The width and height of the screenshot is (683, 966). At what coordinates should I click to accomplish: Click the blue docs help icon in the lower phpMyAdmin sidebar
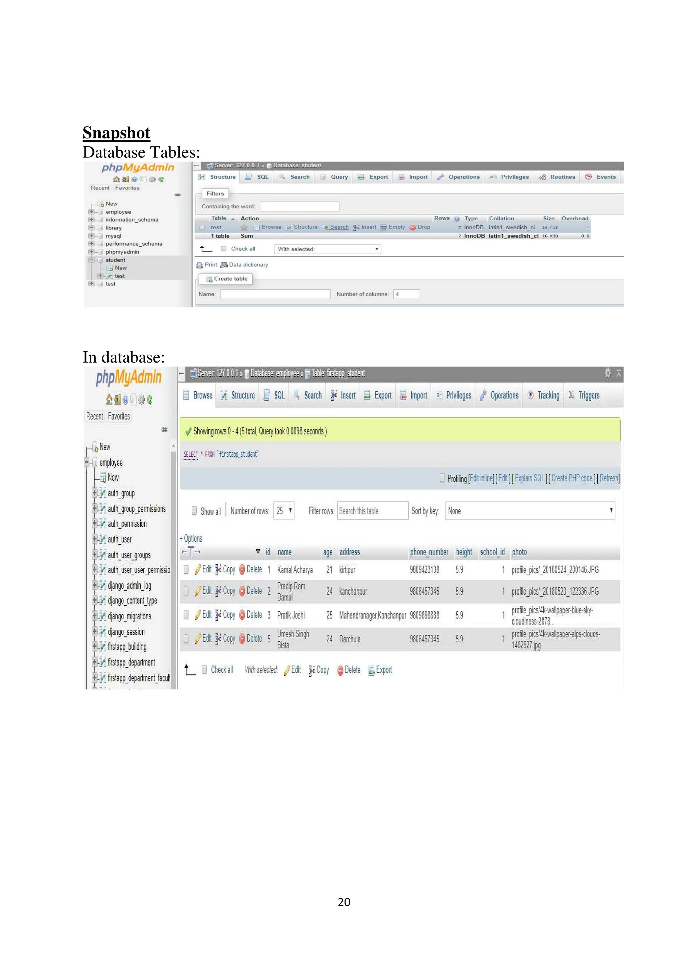pyautogui.click(x=125, y=399)
